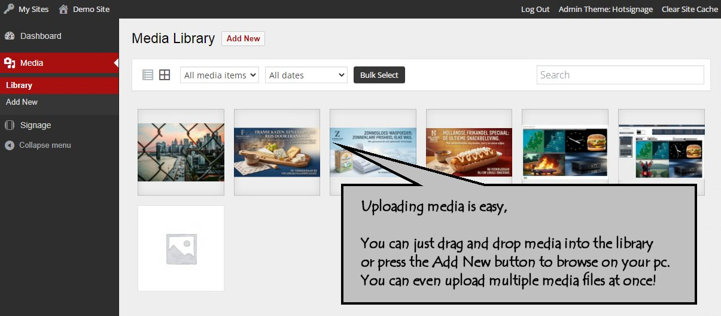
Task: Click Log Out in the top bar
Action: click(536, 9)
